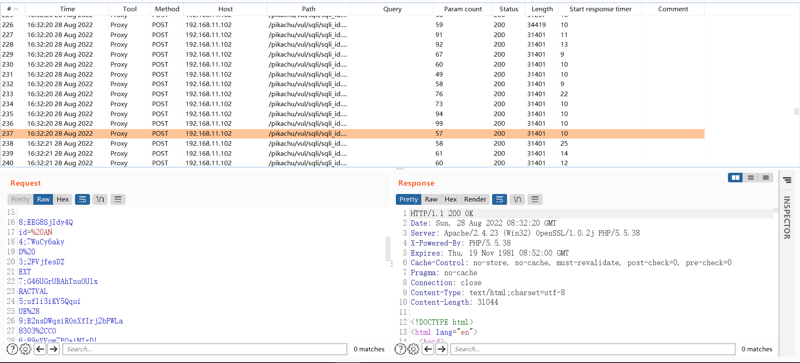This screenshot has width=800, height=363.
Task: Switch Request view to Raw tab
Action: 43,199
